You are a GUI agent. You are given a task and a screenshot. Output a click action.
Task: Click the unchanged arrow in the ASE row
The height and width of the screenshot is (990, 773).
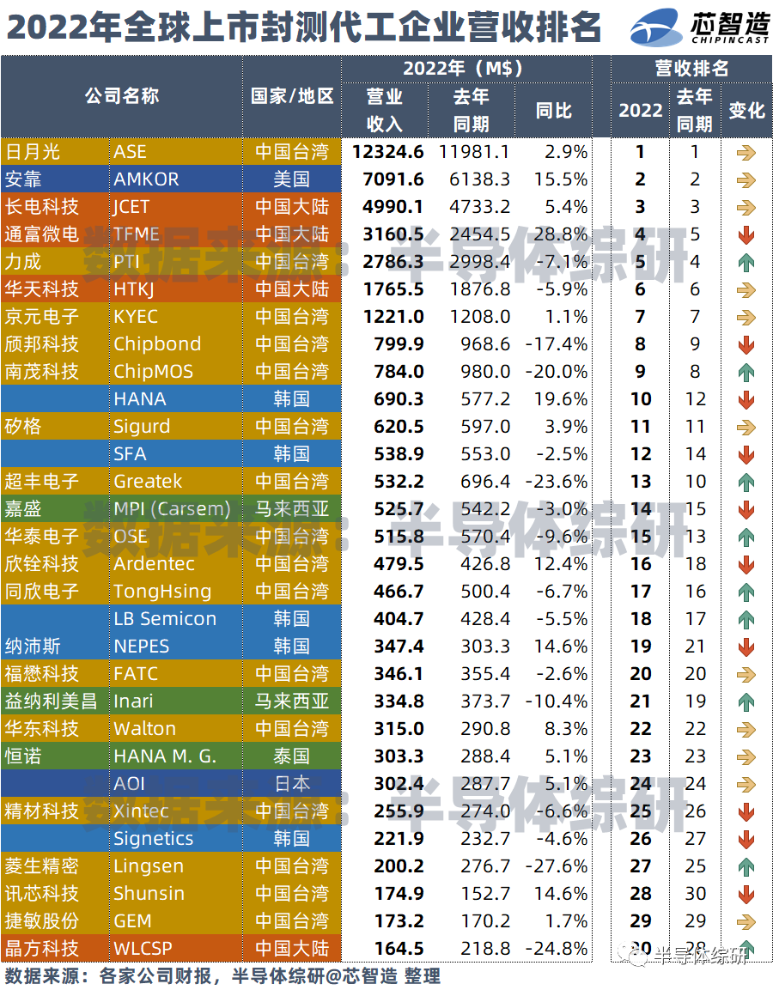746,152
